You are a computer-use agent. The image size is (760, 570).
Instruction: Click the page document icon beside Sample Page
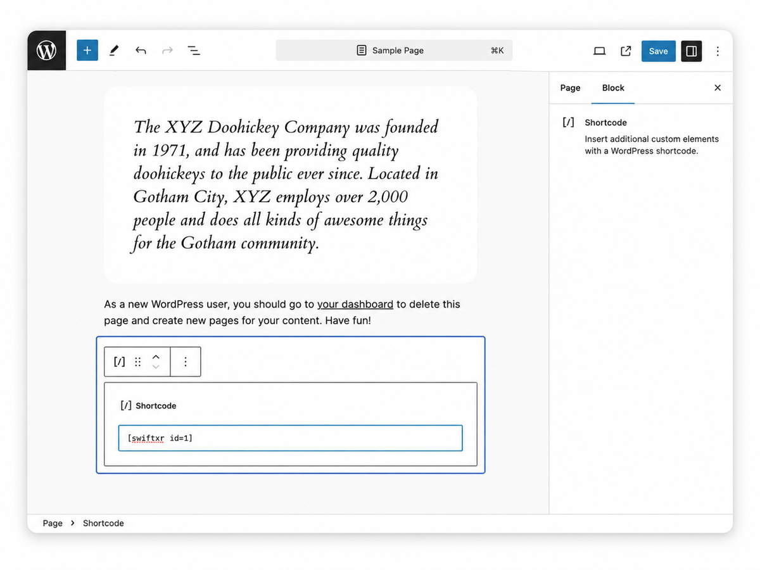[362, 51]
